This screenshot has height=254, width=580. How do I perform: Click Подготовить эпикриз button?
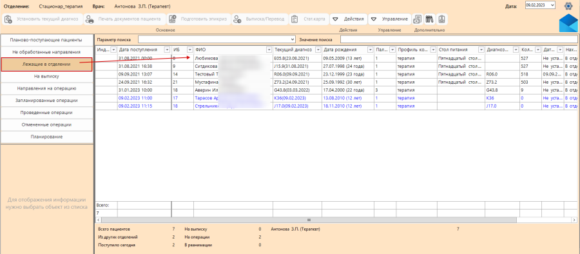point(198,19)
